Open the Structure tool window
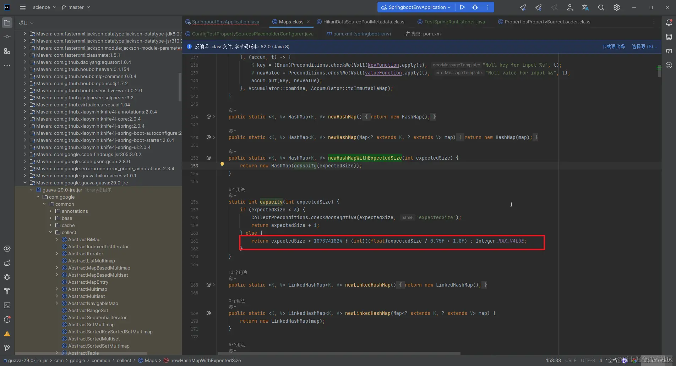Screen dimensions: 676x366 click(x=7, y=51)
